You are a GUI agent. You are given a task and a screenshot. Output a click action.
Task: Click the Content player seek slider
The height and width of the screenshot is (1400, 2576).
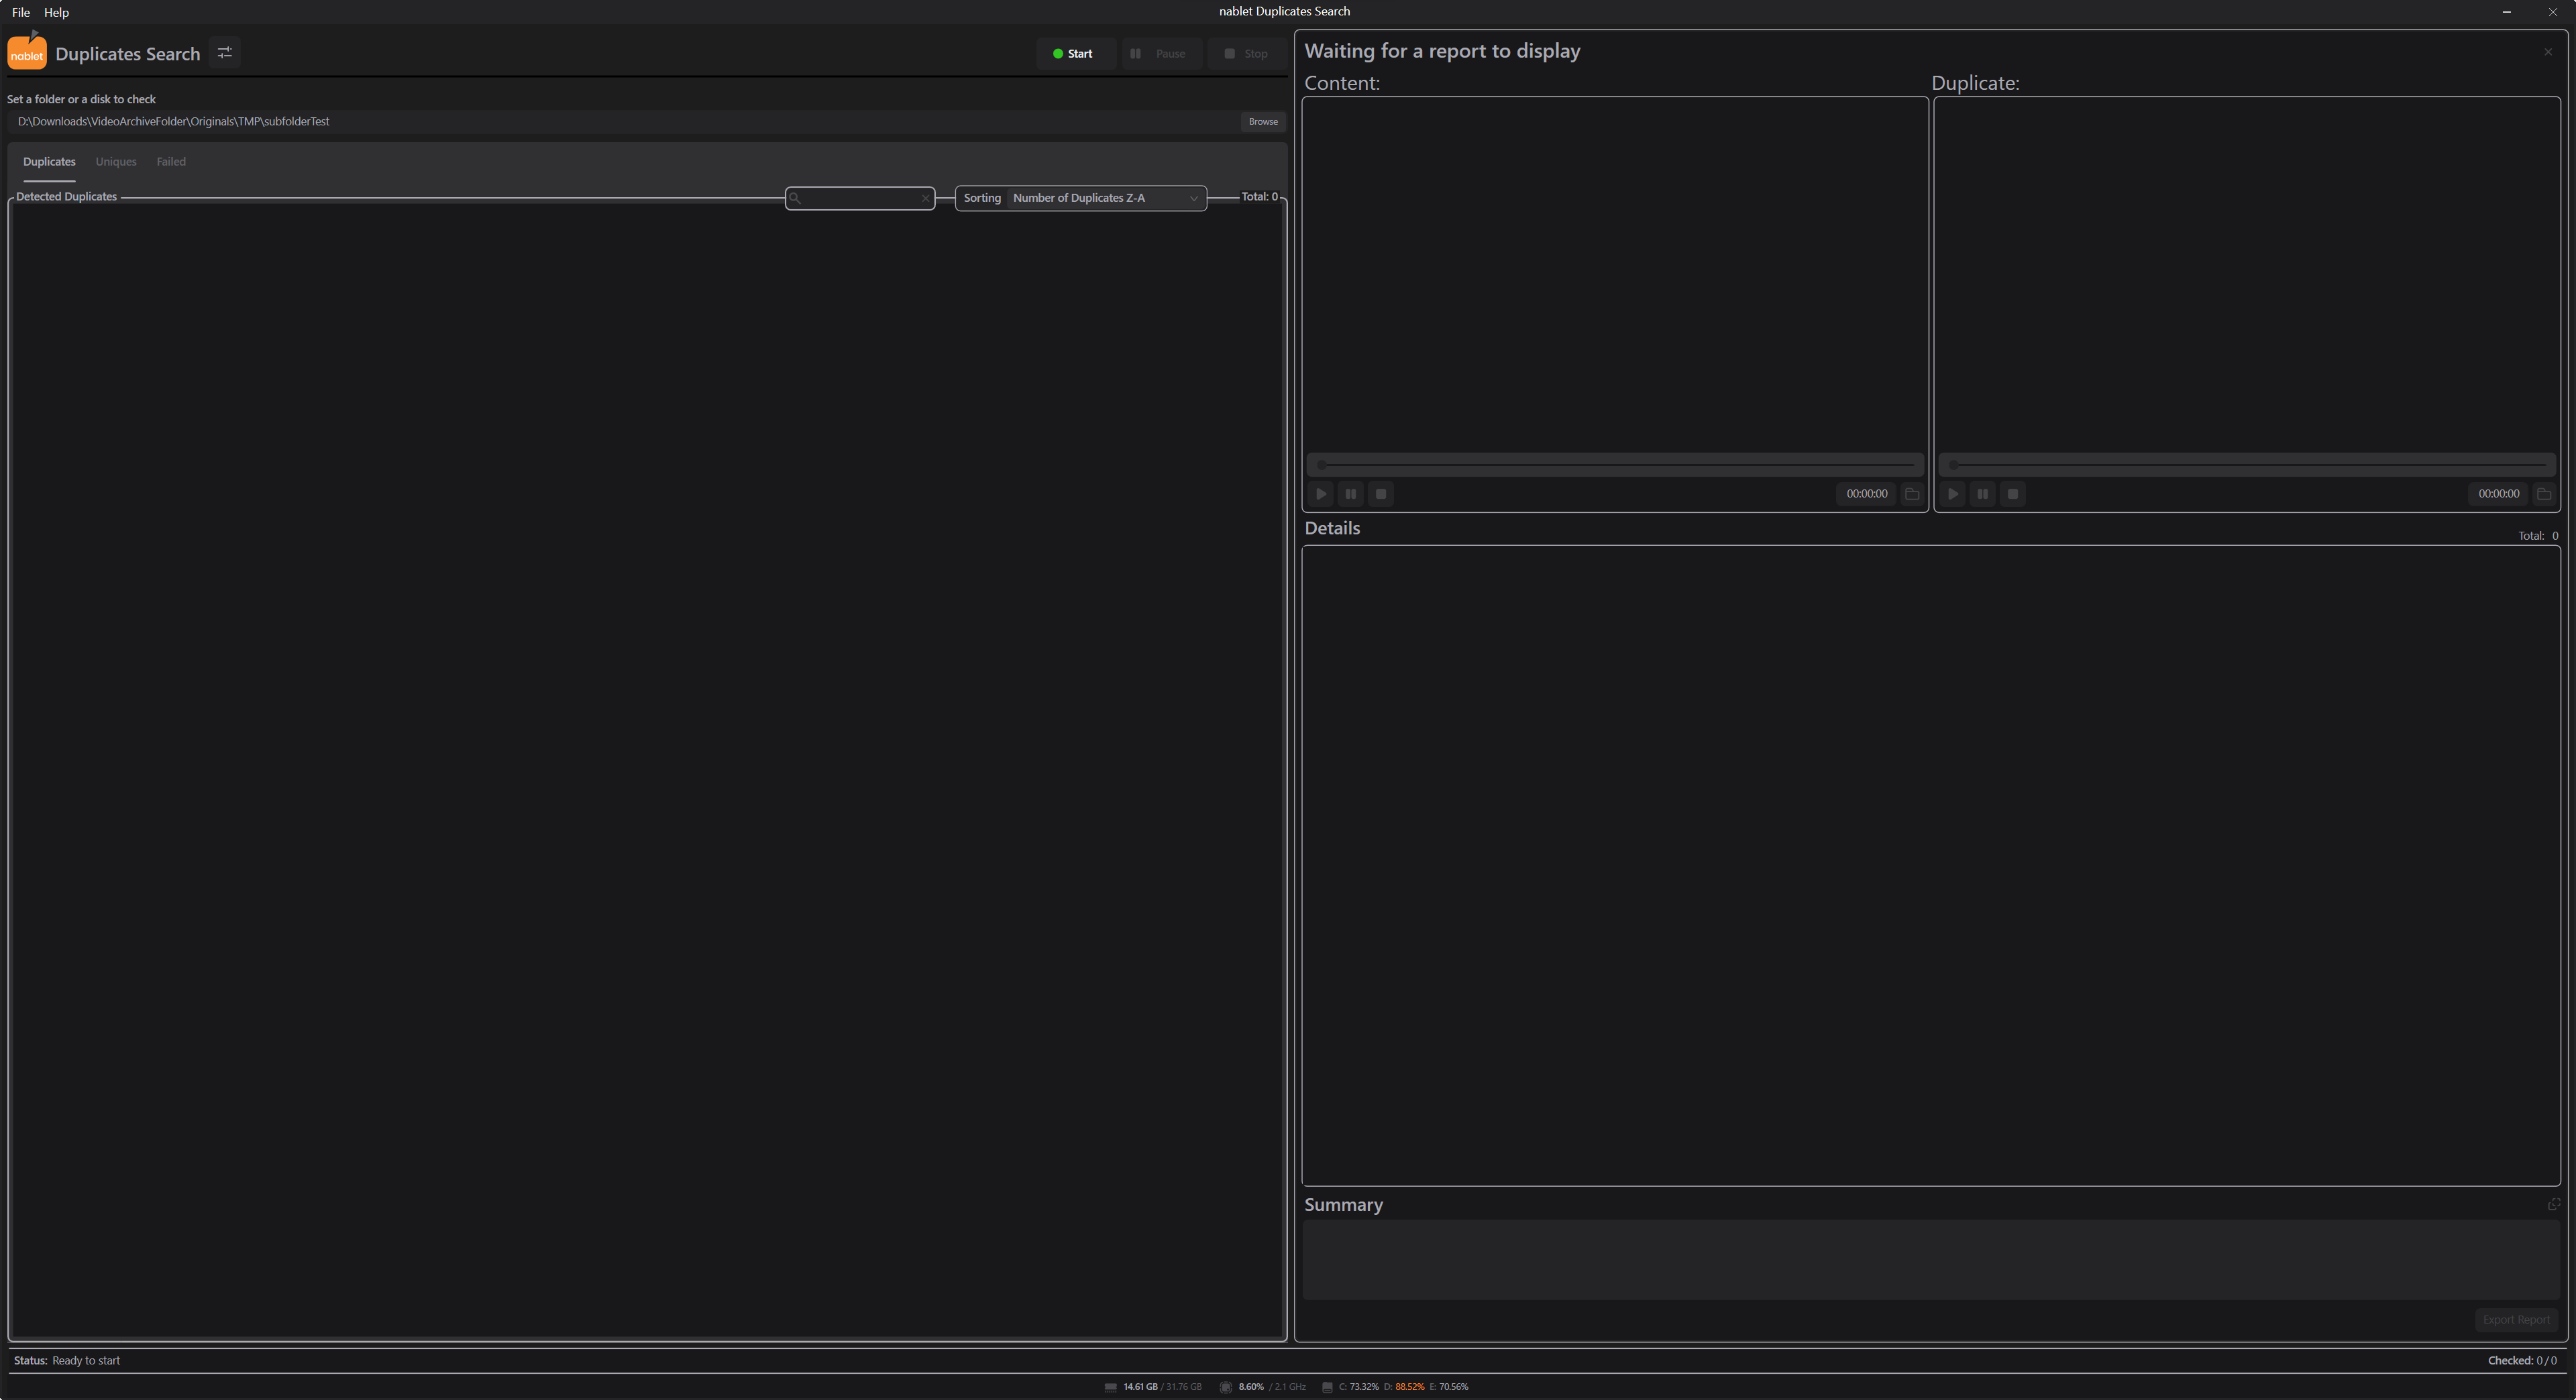[x=1615, y=465]
